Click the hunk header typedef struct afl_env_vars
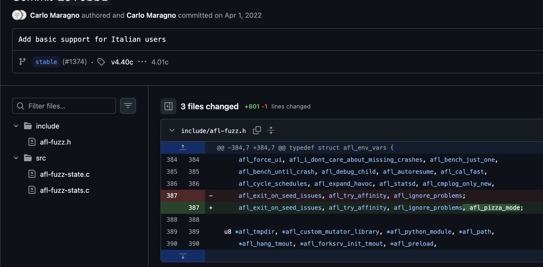Image resolution: width=543 pixels, height=267 pixels. [305, 148]
